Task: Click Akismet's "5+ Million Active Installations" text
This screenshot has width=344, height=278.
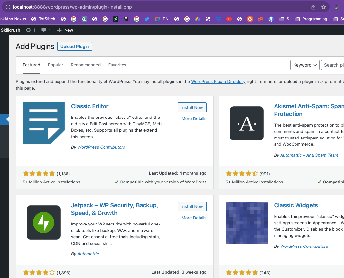Action: (254, 182)
